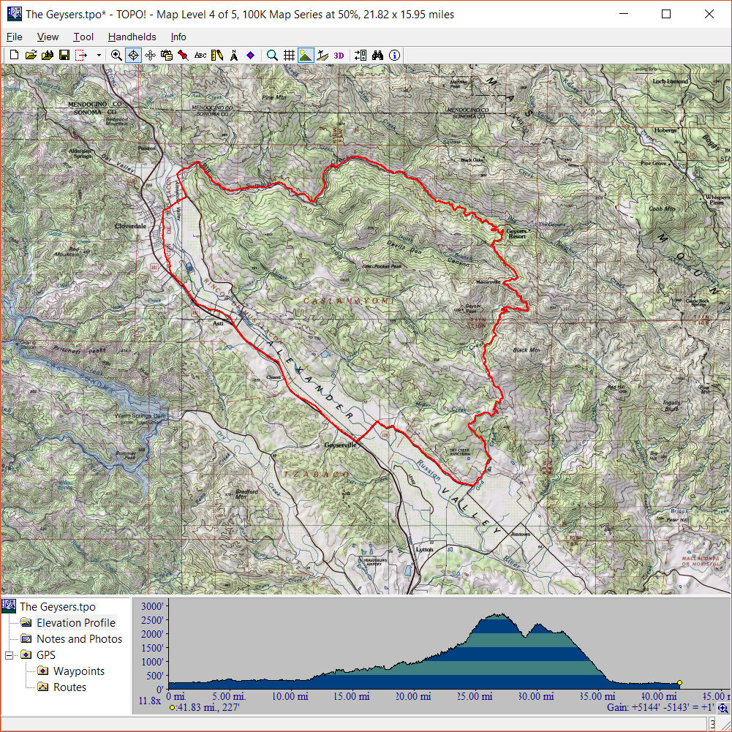
Task: Open Waypoints under the GPS folder
Action: 78,671
